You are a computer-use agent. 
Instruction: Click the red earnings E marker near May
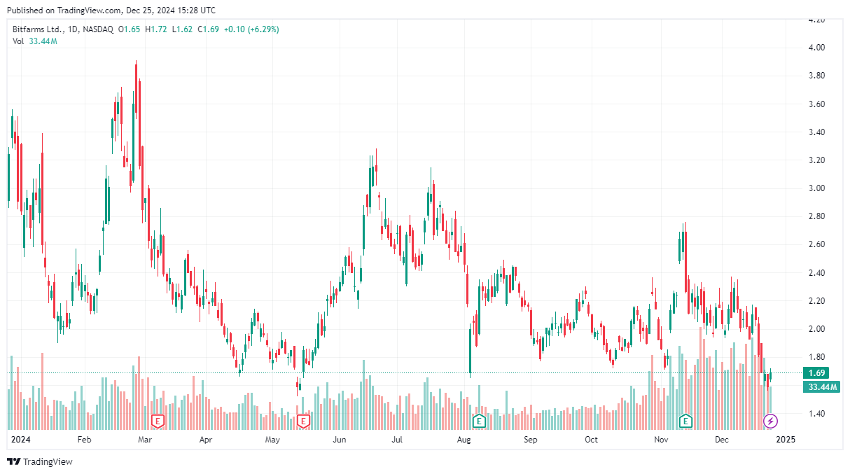(304, 421)
